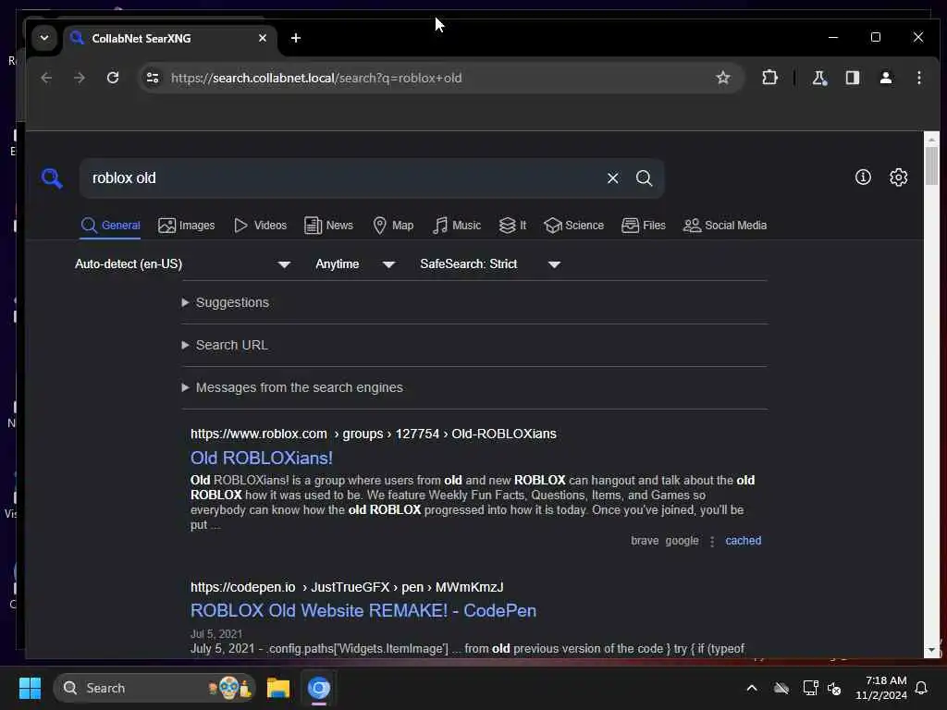Expand the Suggestions section

click(x=226, y=302)
